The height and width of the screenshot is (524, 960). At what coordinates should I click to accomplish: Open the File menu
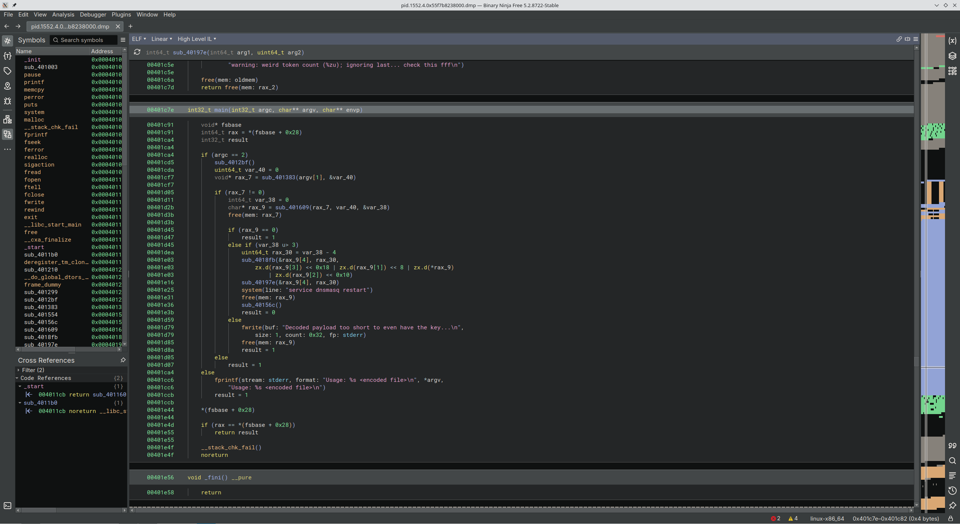point(8,15)
